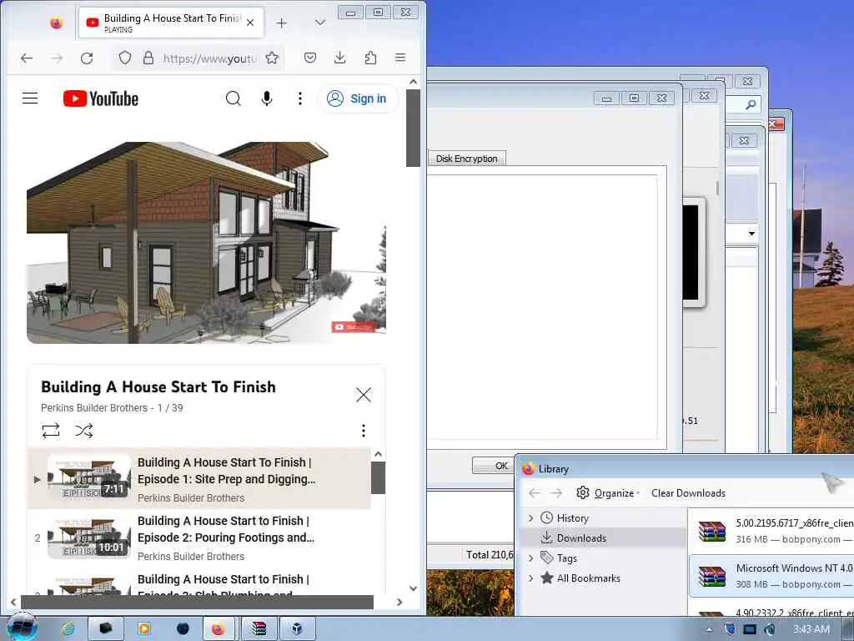854x641 pixels.
Task: Click the red Subscribe watermark in video
Action: point(354,327)
